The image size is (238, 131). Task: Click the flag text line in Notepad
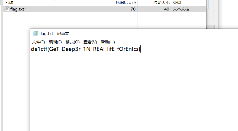click(86, 49)
